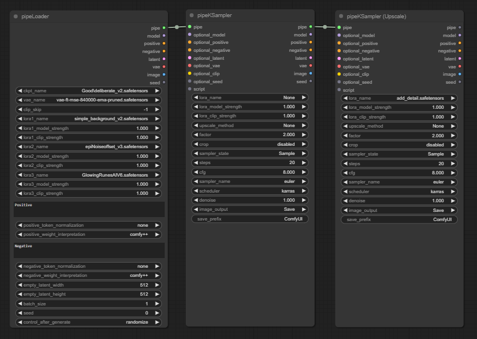Toggle crop disabled option in pipeKSampler

[250, 144]
